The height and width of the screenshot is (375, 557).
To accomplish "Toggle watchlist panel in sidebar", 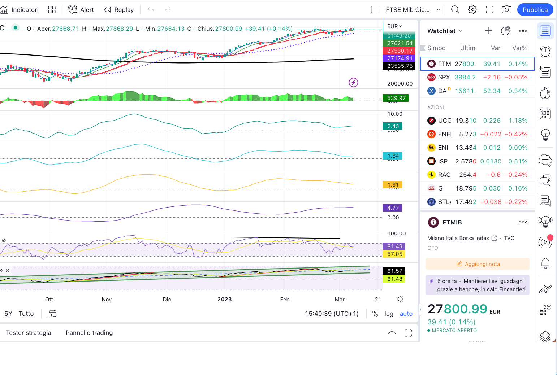I will click(545, 31).
